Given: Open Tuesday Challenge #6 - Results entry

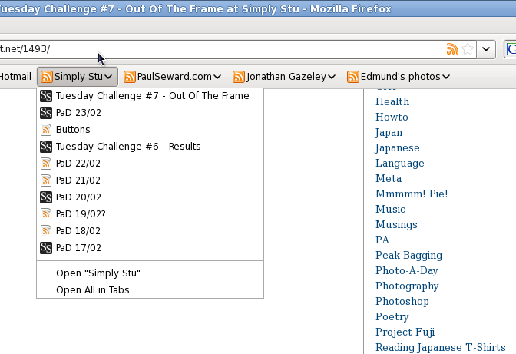Looking at the screenshot, I should click(x=128, y=147).
